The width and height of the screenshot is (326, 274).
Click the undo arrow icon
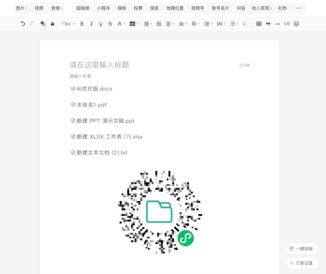(x=23, y=24)
